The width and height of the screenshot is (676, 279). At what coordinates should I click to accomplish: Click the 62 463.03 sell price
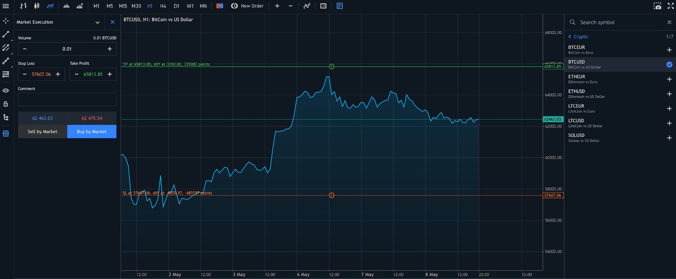pos(43,118)
